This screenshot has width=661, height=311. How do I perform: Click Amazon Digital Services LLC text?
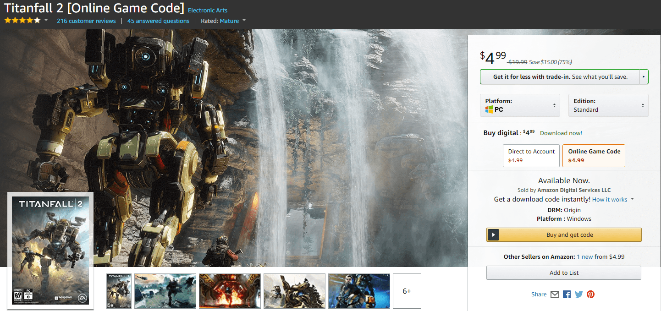(574, 190)
